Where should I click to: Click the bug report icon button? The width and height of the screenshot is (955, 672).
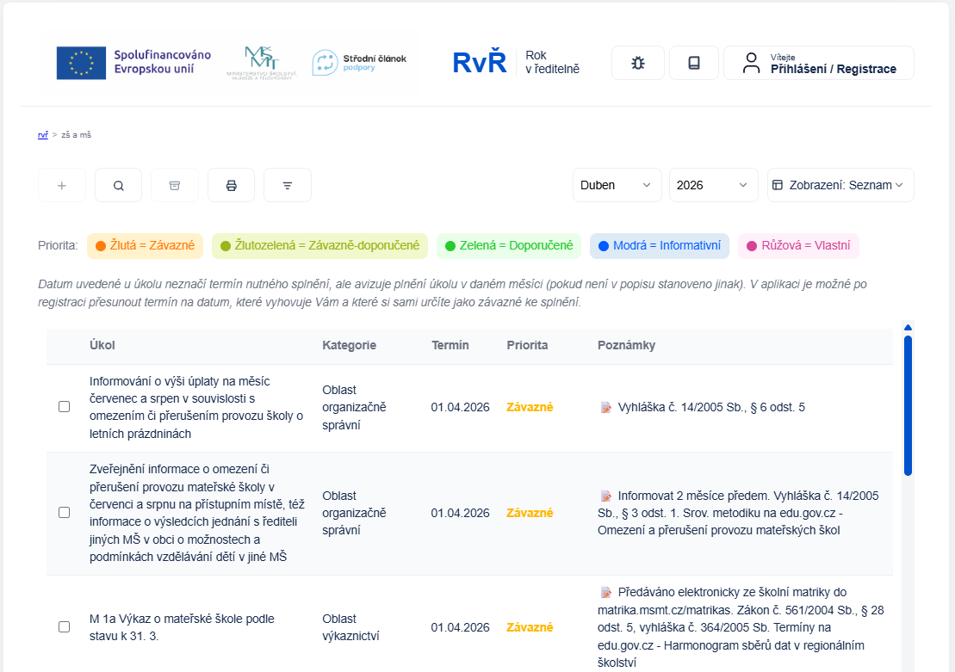637,63
